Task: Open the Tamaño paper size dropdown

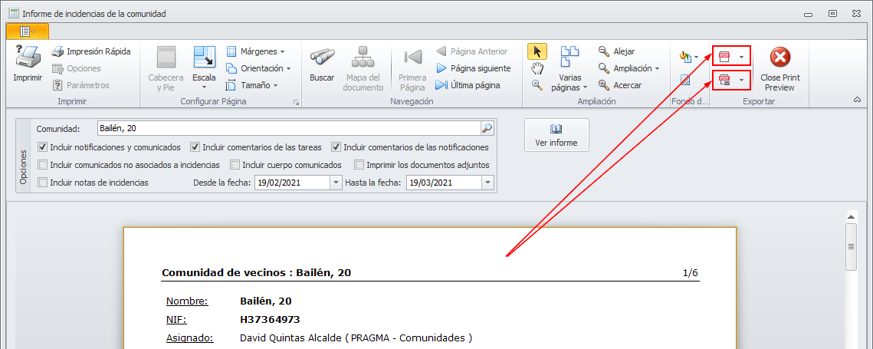Action: click(x=251, y=84)
